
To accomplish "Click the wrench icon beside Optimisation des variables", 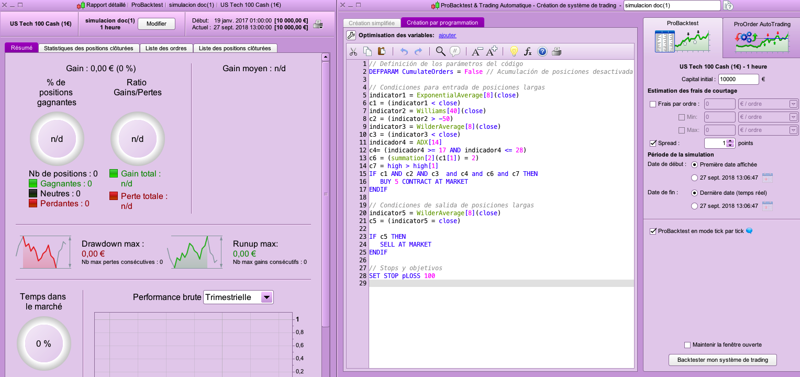I will coord(351,36).
